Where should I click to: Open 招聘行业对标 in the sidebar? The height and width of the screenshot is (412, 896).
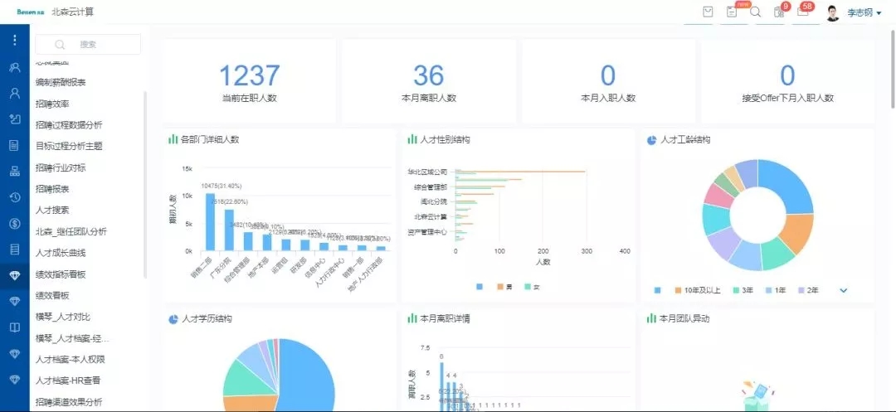pyautogui.click(x=61, y=167)
